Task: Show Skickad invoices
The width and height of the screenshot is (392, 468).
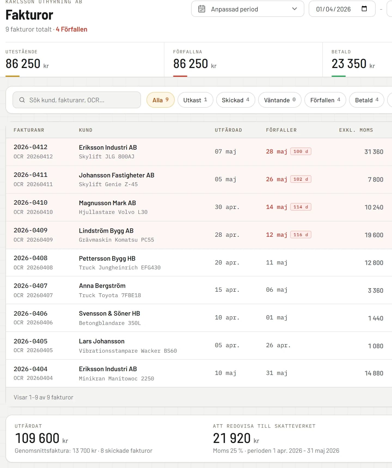Action: (x=235, y=100)
